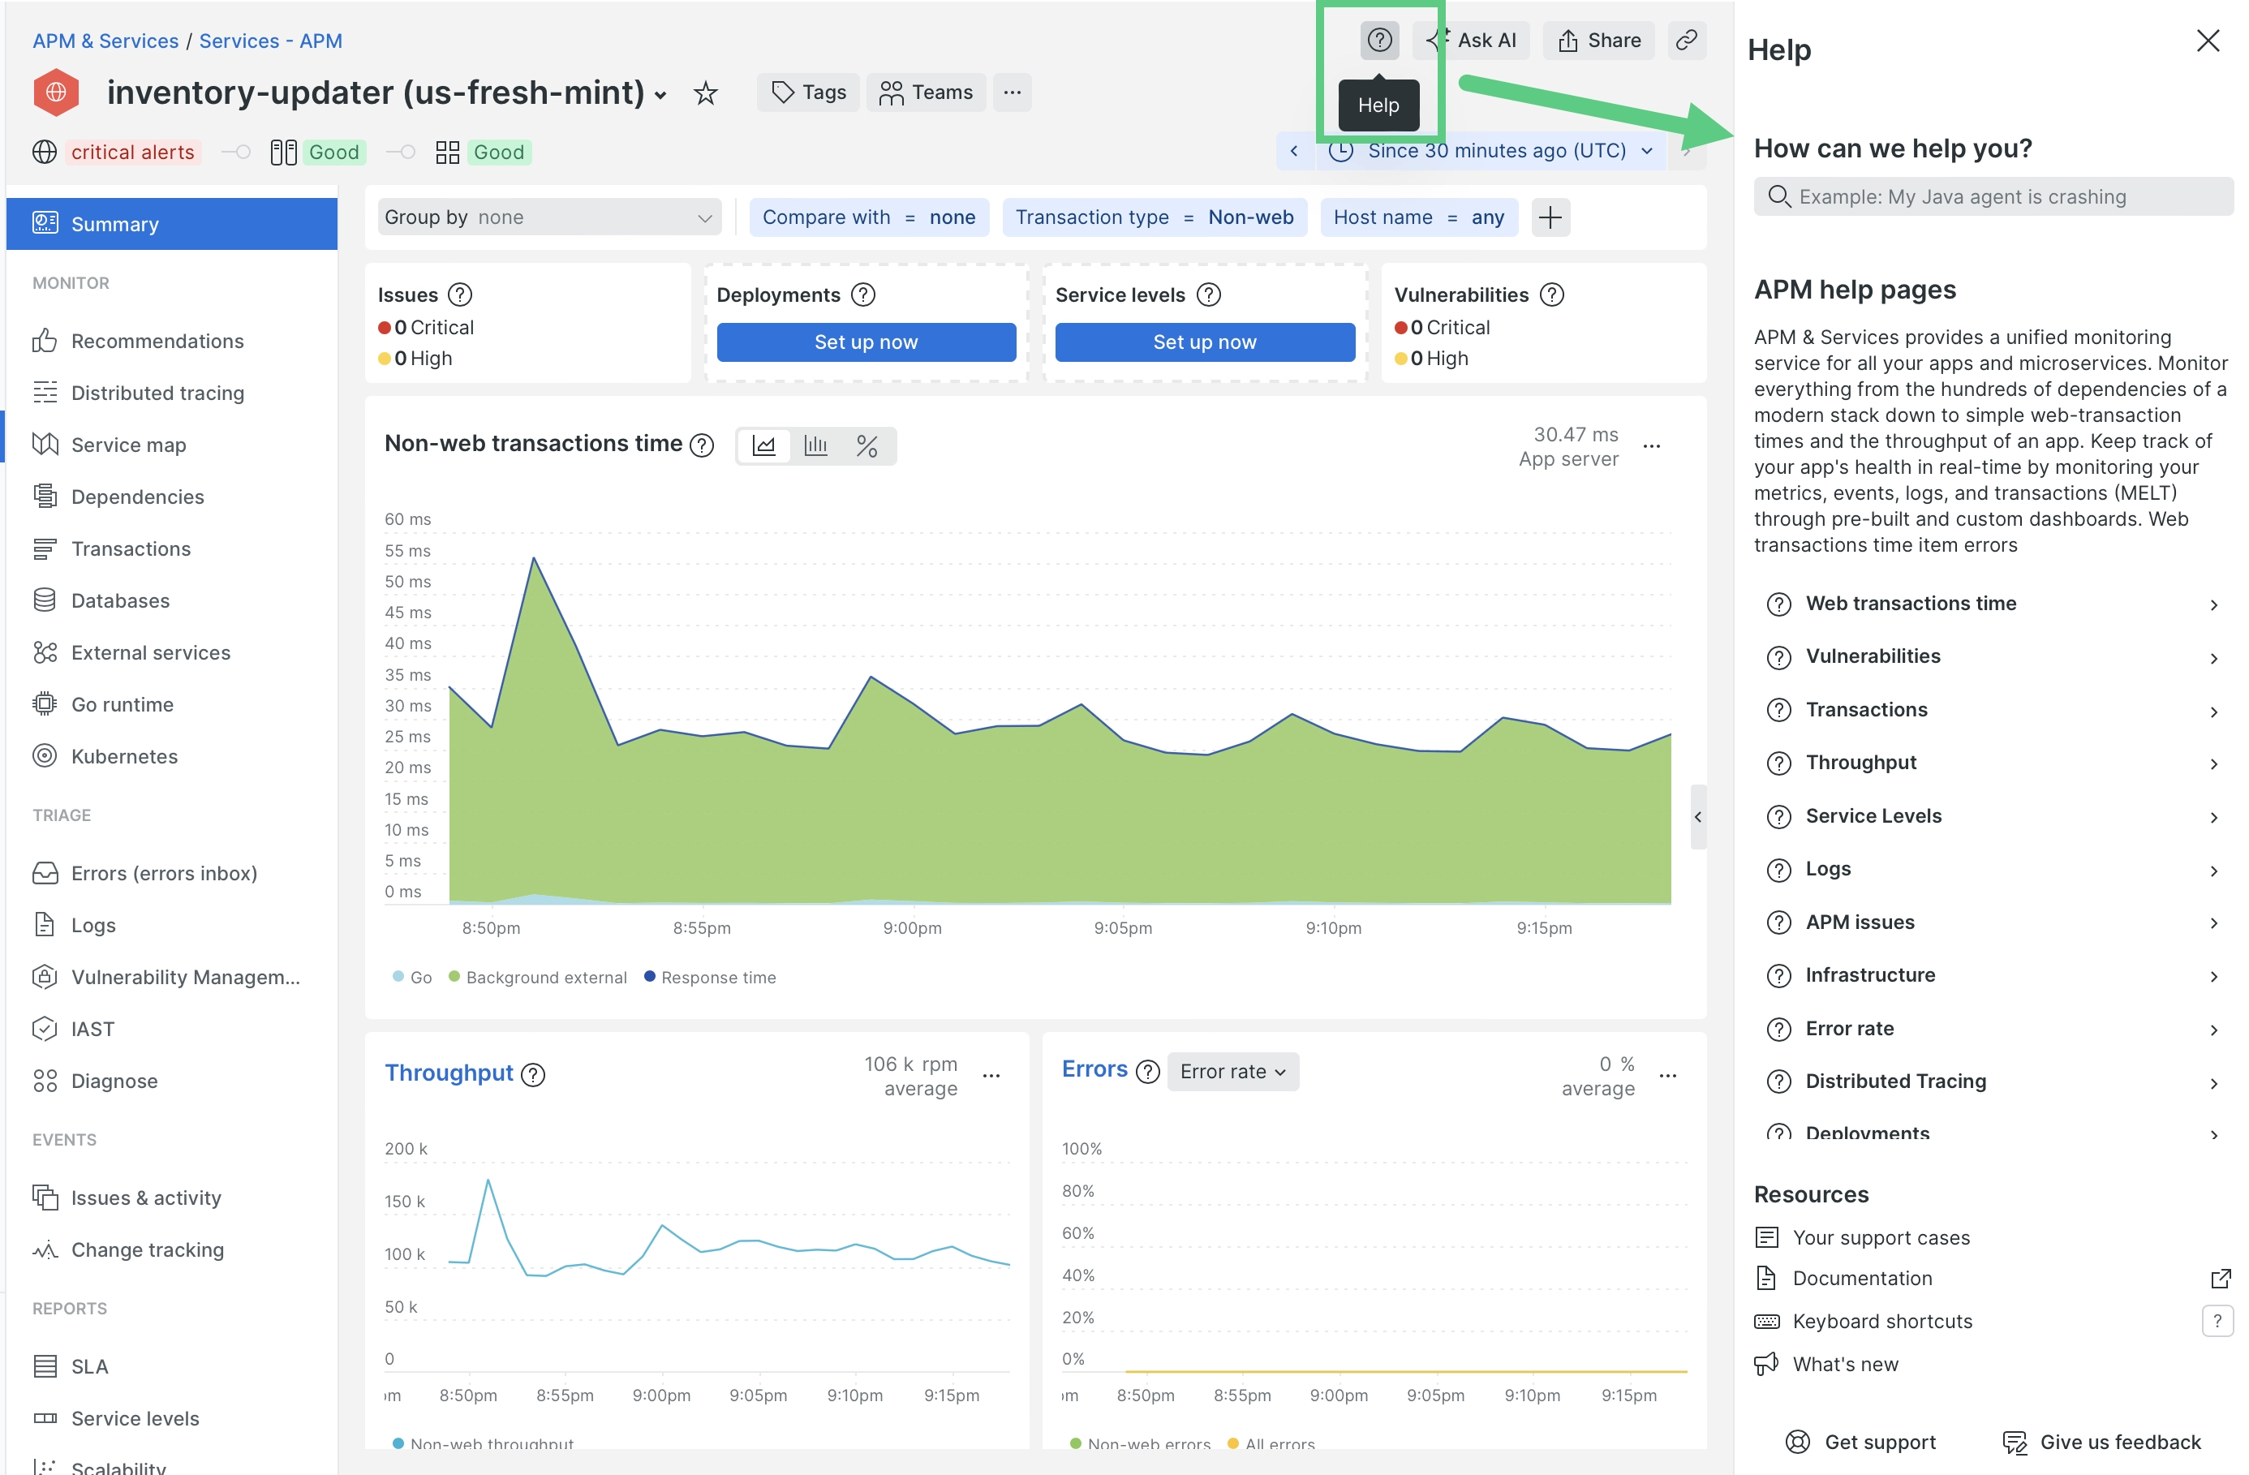The width and height of the screenshot is (2249, 1475).
Task: Open Documentation resource link
Action: (1994, 1279)
